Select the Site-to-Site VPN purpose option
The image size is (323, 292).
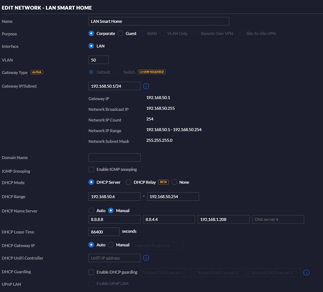[241, 34]
